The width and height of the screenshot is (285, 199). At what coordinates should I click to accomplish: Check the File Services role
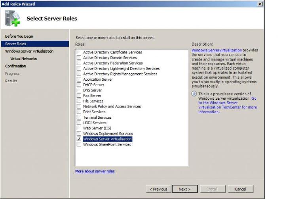[x=79, y=101]
